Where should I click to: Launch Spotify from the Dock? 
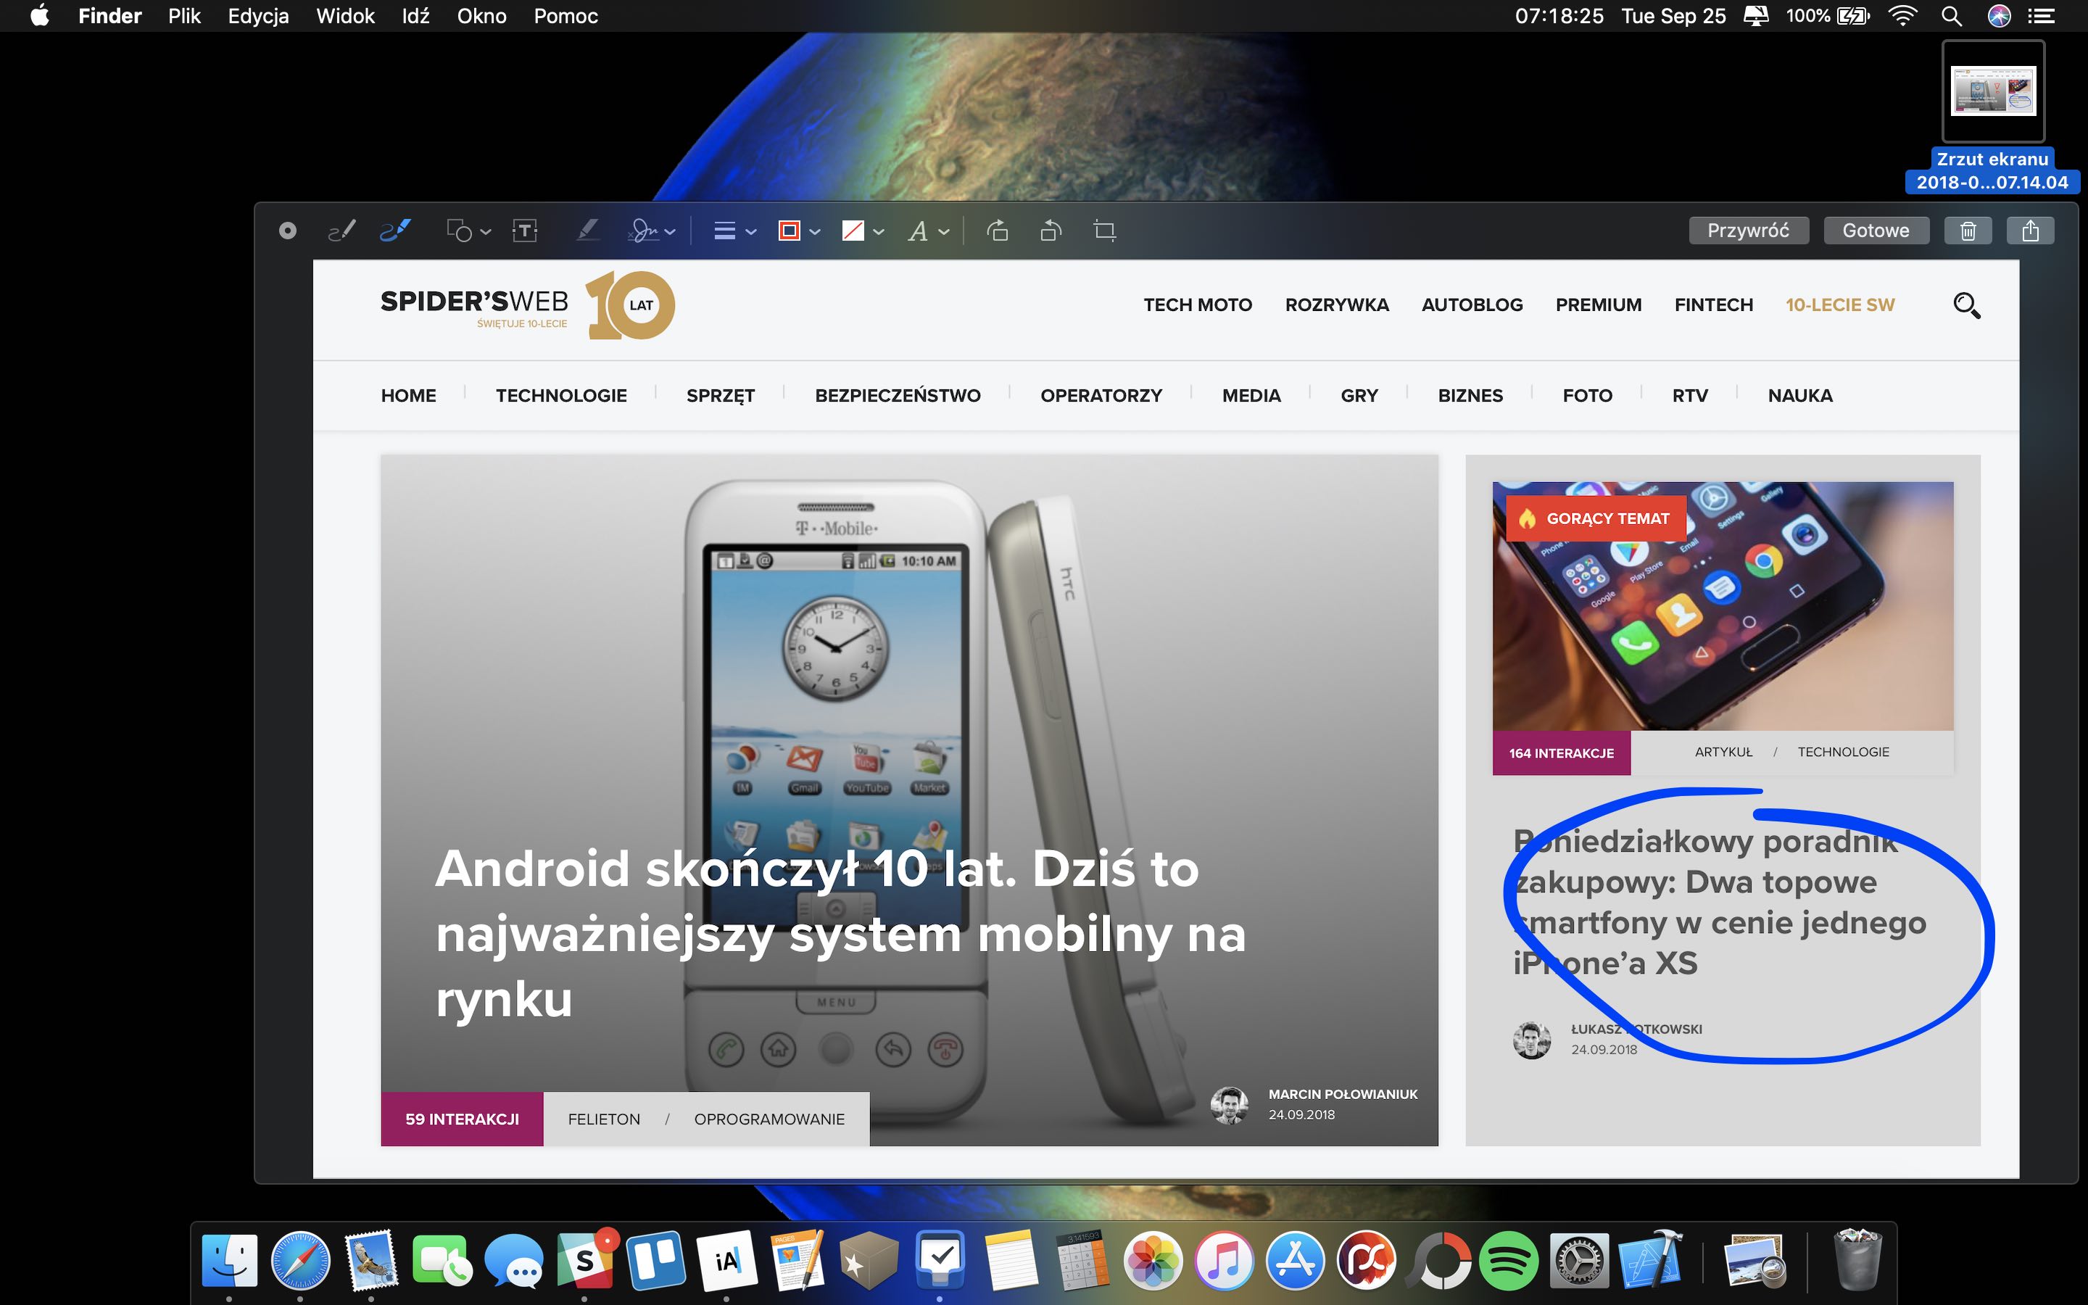[x=1508, y=1260]
